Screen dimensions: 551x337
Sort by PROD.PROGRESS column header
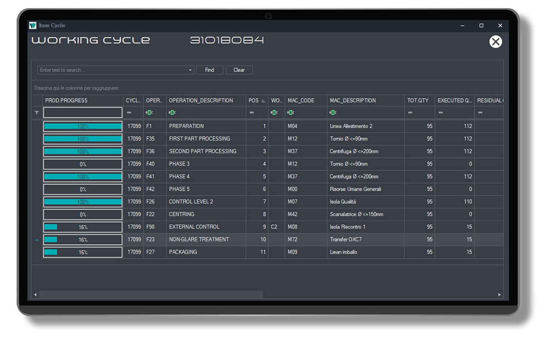(x=83, y=100)
